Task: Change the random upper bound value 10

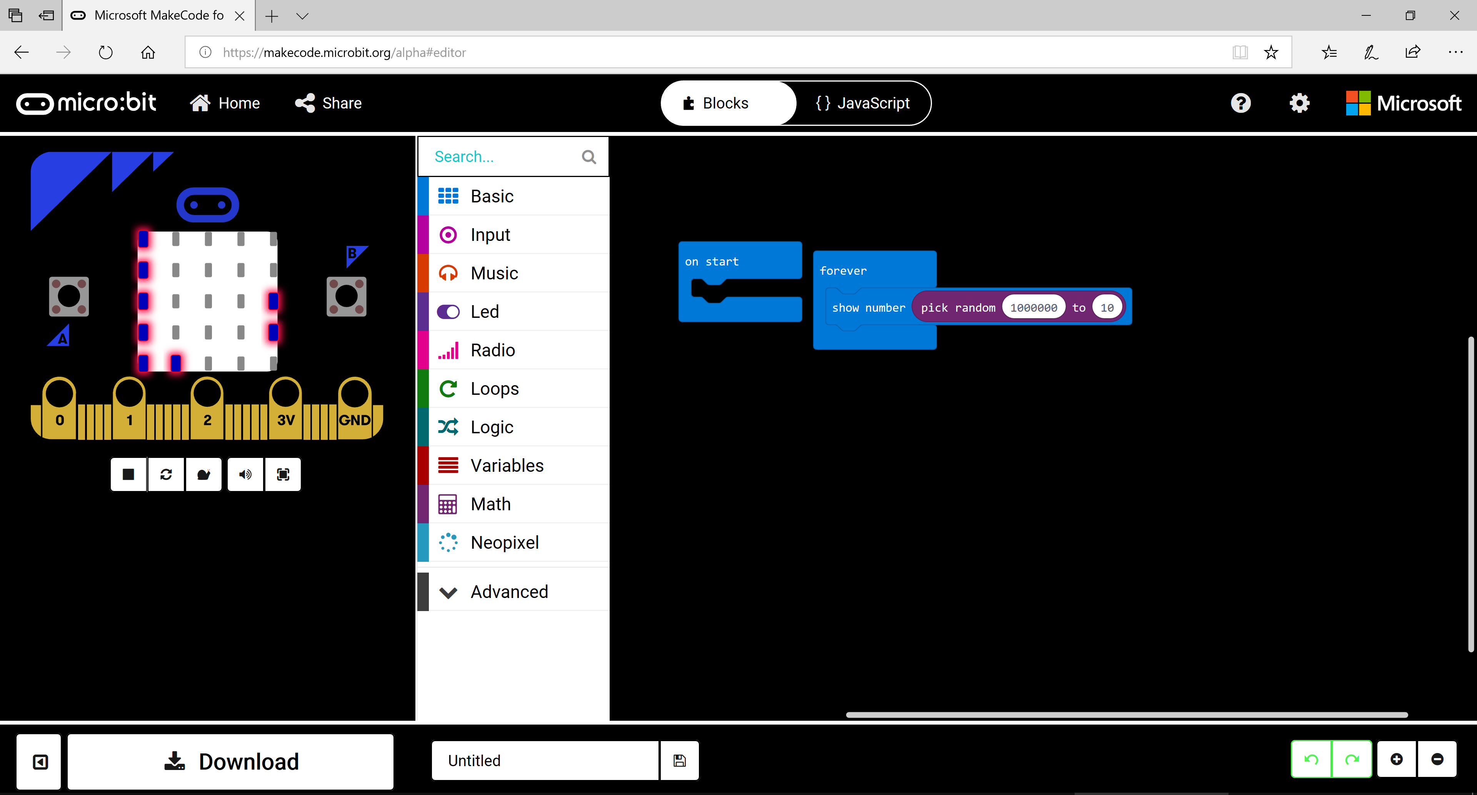Action: click(1107, 307)
